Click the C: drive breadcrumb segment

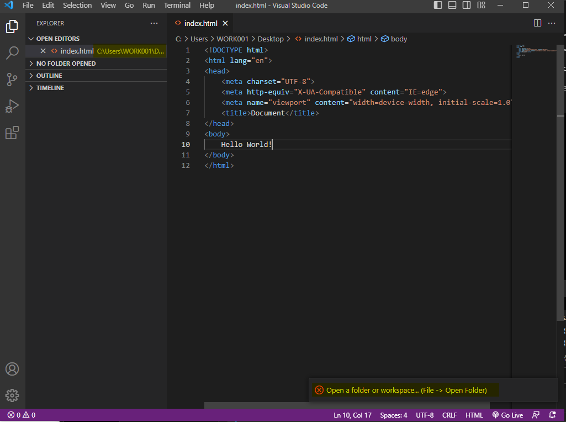point(178,39)
